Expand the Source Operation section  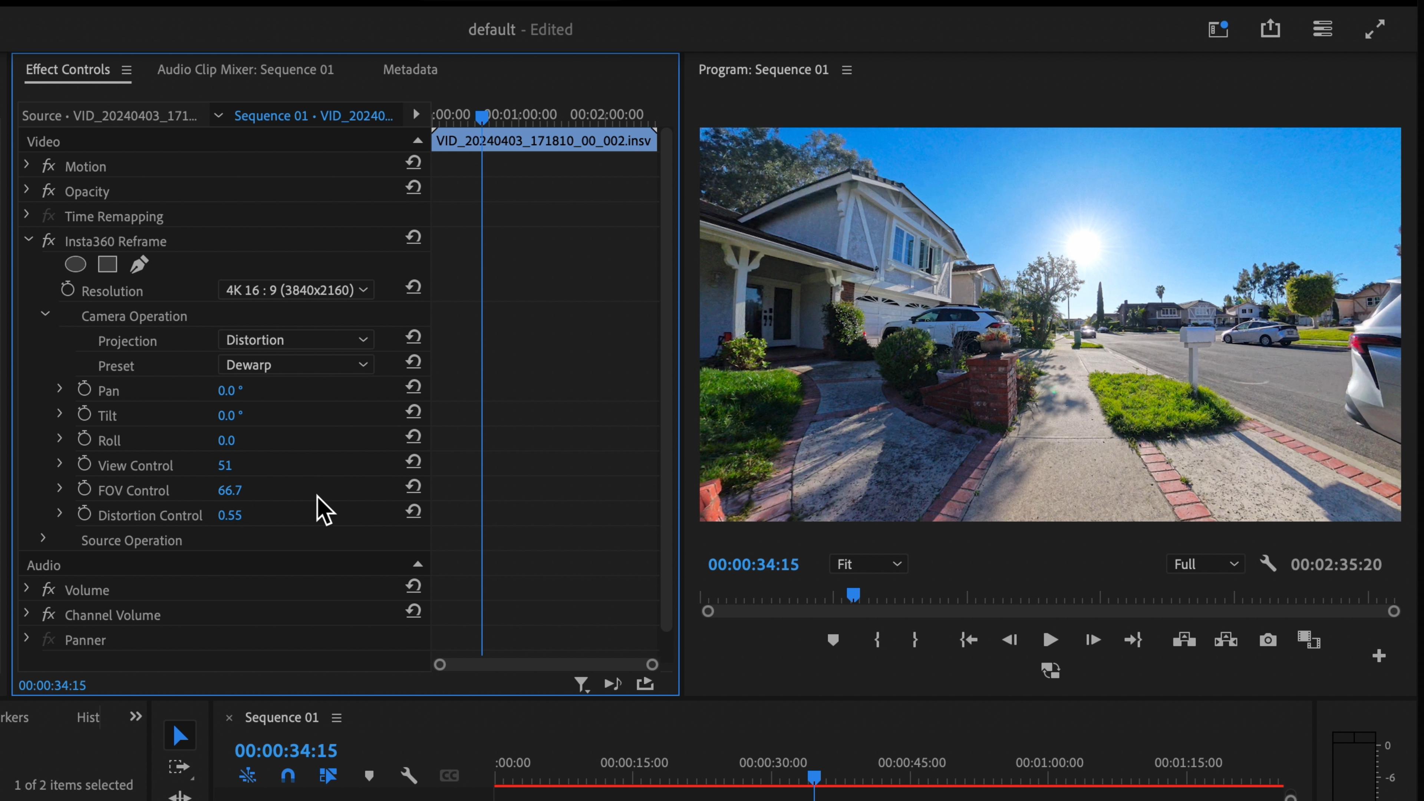44,537
